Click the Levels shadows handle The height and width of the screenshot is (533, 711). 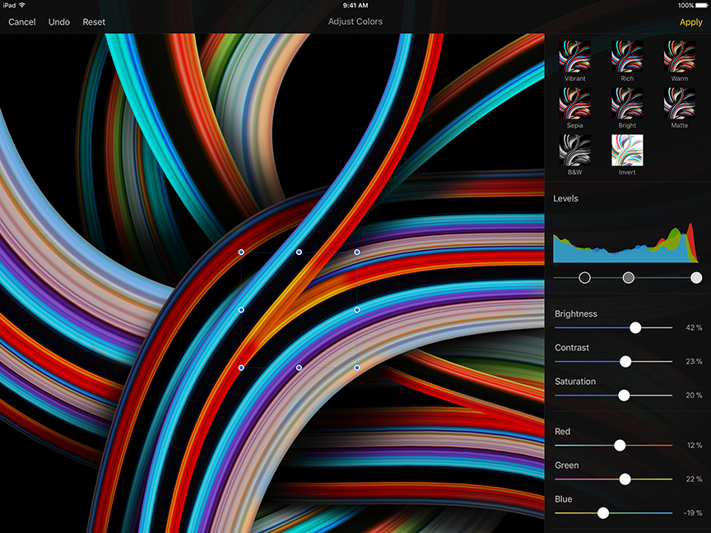pyautogui.click(x=584, y=278)
